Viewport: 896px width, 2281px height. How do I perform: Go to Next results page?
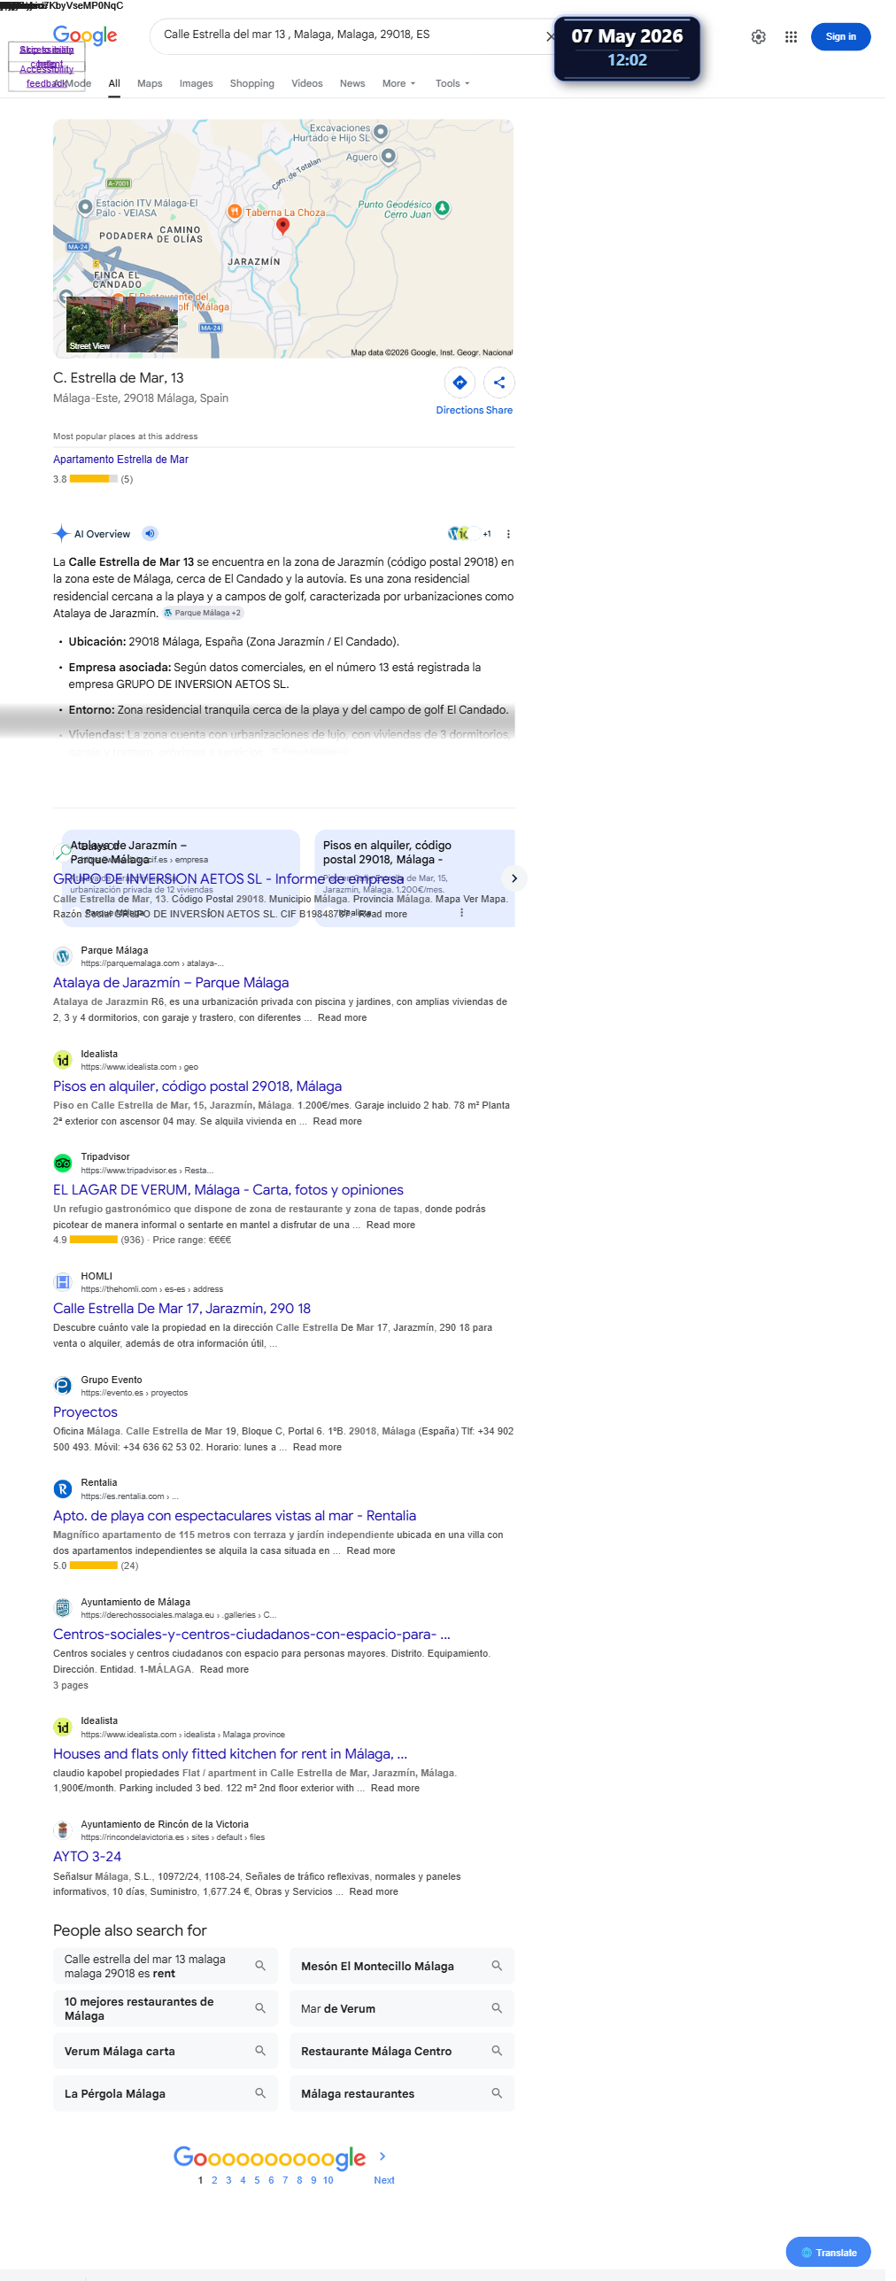(383, 2179)
